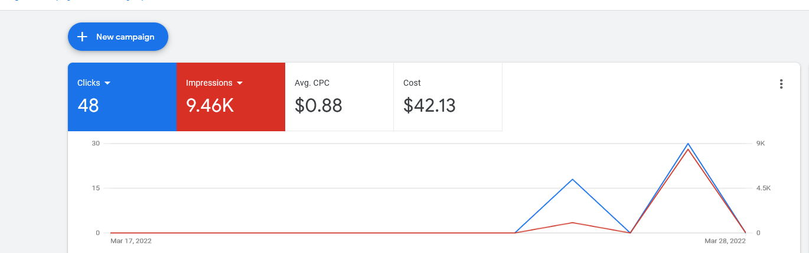The height and width of the screenshot is (253, 809).
Task: Click the plus icon in New campaign
Action: tap(83, 37)
